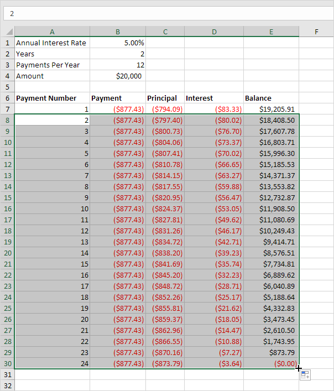Select the Payment Number heading cell
Image resolution: width=334 pixels, height=391 pixels.
52,98
